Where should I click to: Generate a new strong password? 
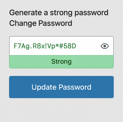59,13
